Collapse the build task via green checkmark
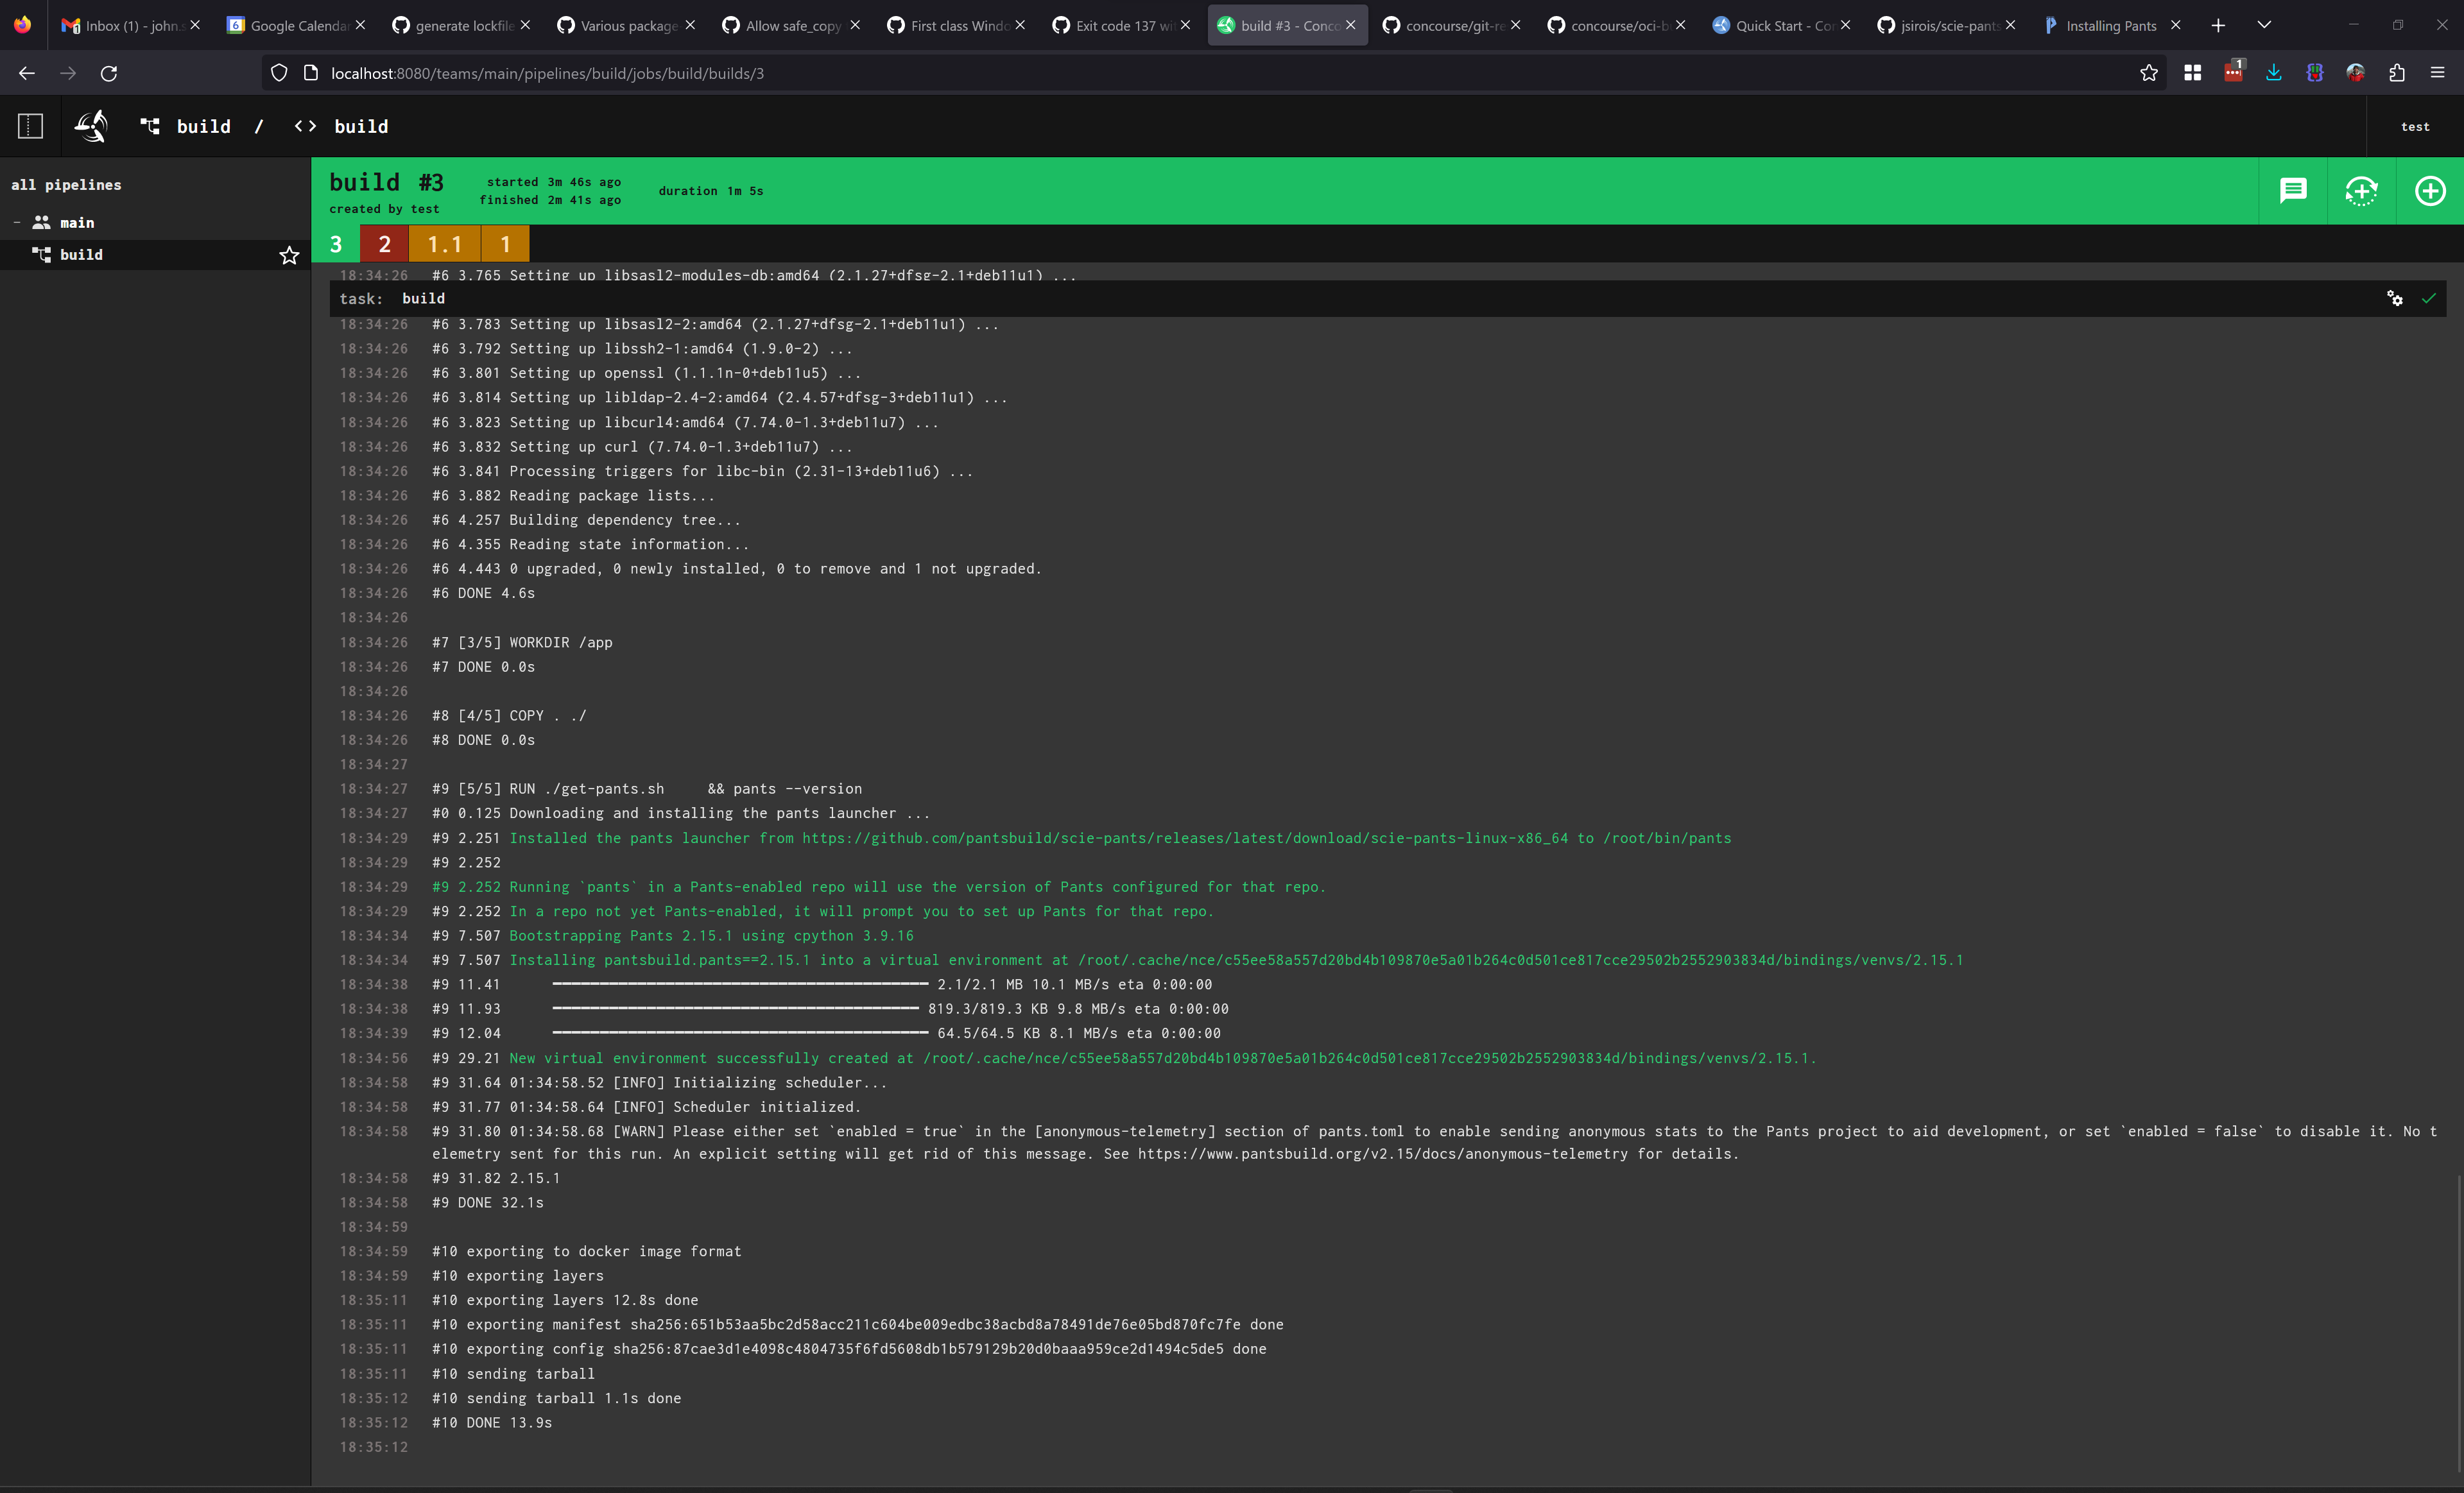 point(2430,299)
